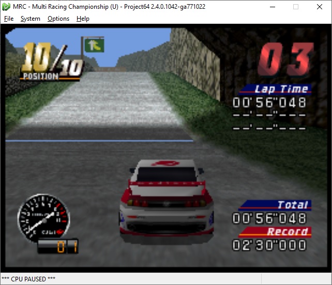Click the record time 02'30"000
The image size is (332, 285).
[269, 245]
